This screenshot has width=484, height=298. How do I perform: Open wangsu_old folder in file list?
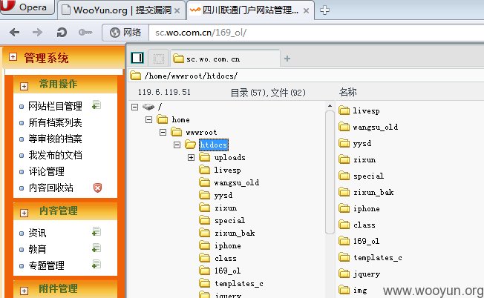click(376, 127)
